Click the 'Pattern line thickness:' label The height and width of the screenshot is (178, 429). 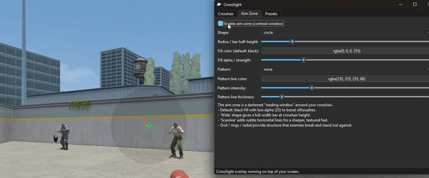tap(236, 97)
